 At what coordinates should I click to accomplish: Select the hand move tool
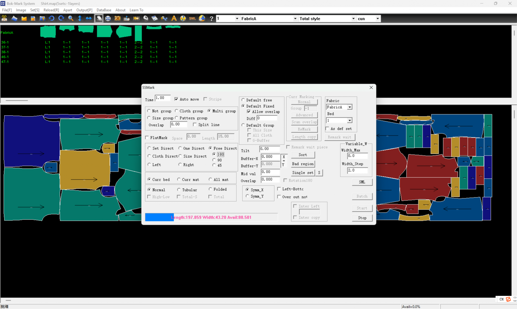(x=99, y=18)
